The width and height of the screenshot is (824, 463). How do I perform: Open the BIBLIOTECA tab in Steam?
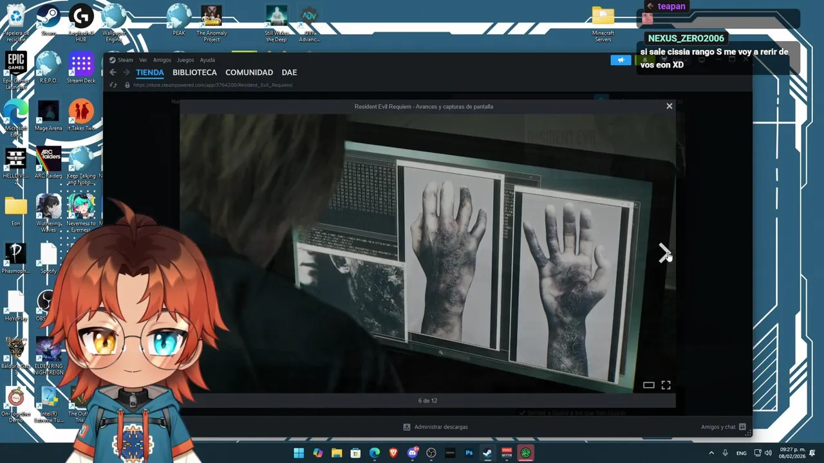pos(194,73)
